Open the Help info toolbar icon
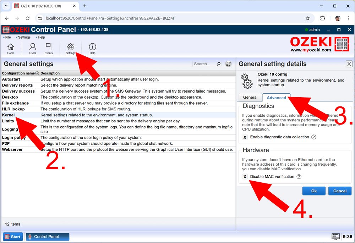The height and width of the screenshot is (243, 355). pos(92,49)
